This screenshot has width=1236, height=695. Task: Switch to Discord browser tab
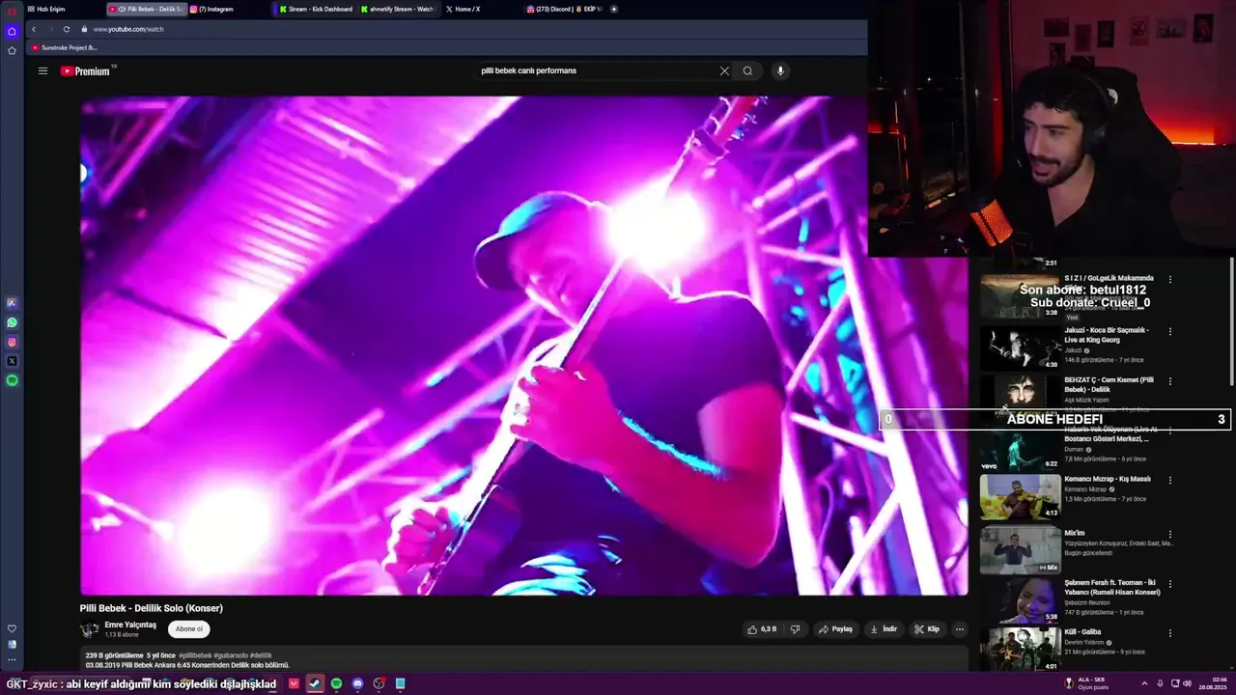point(565,9)
